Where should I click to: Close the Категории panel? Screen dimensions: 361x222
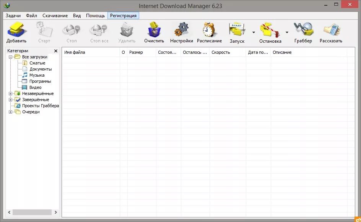click(56, 51)
